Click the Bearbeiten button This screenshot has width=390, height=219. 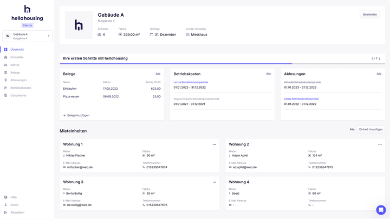coord(370,15)
